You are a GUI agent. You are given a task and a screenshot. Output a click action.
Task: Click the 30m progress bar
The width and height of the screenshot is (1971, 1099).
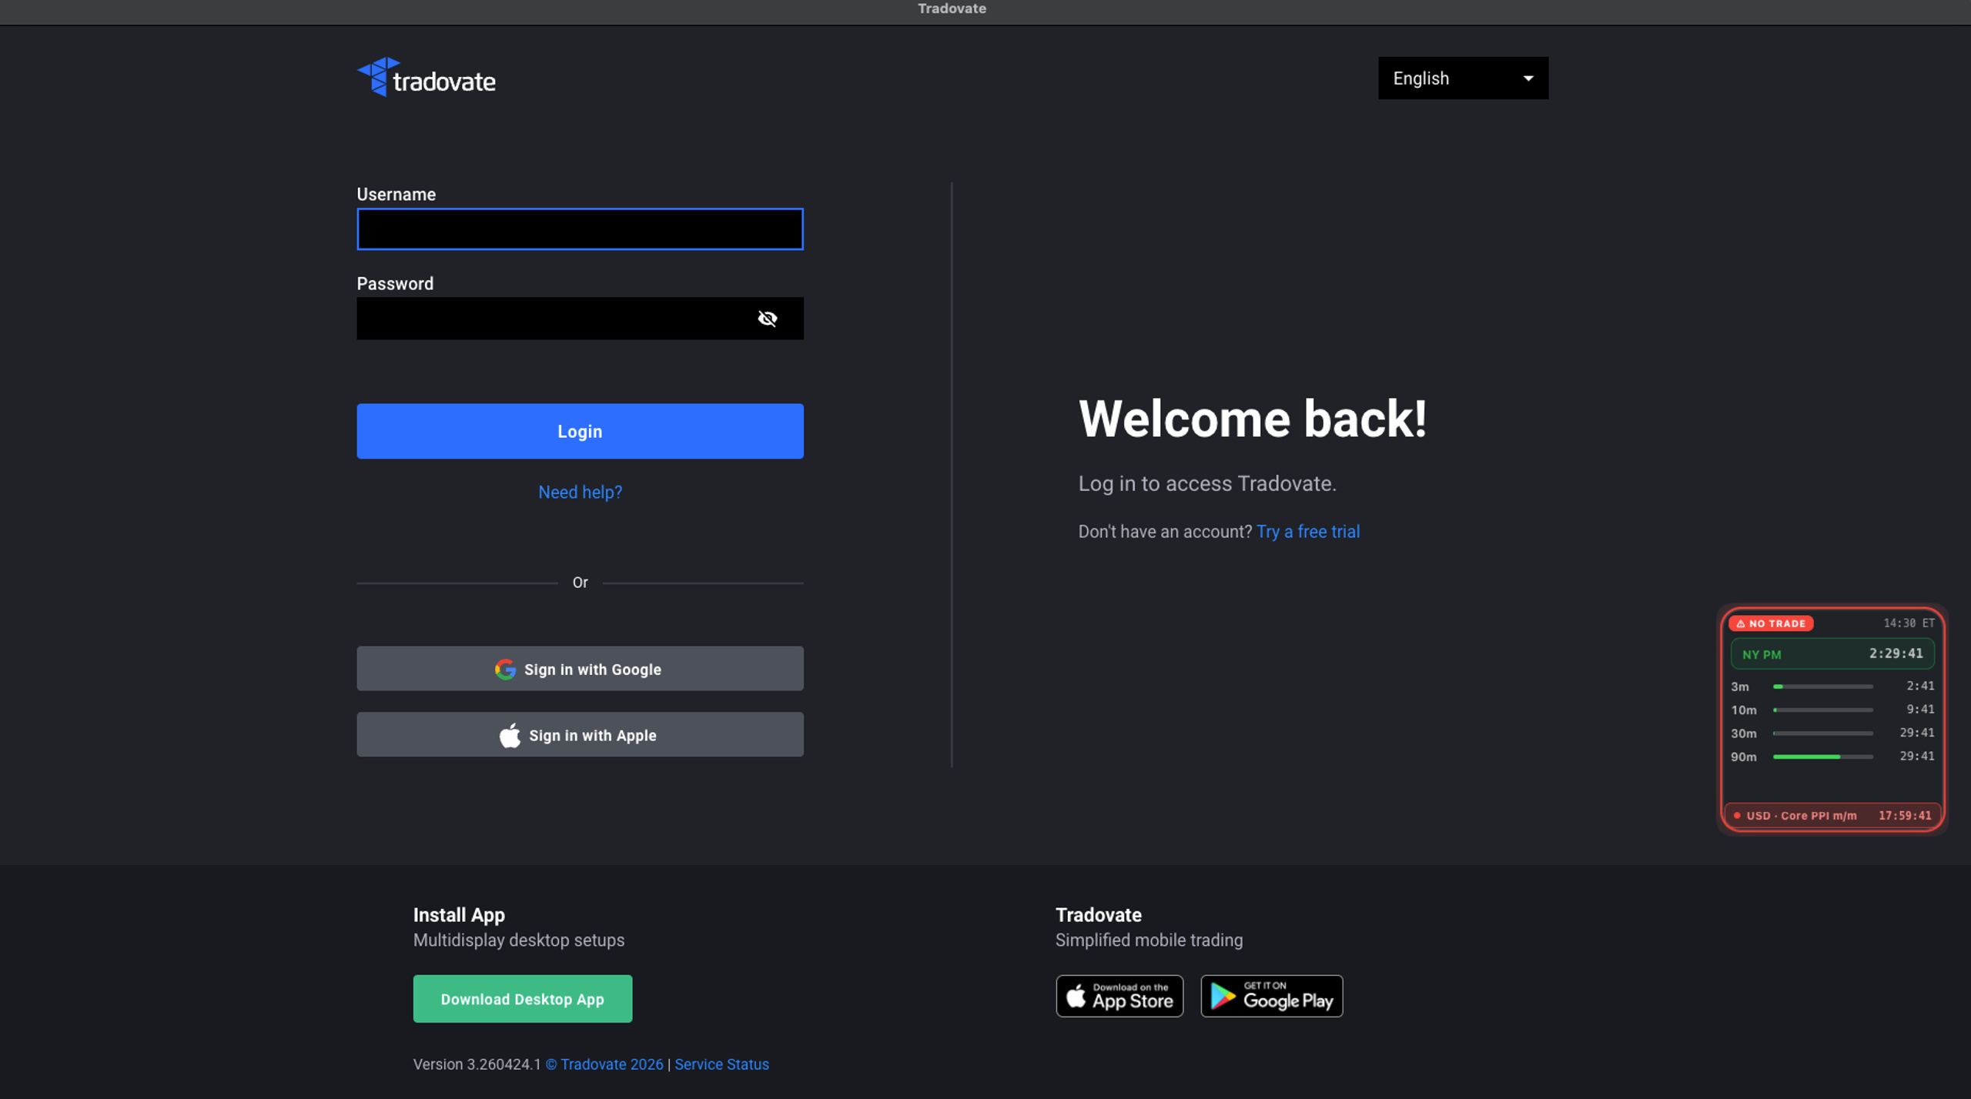point(1823,733)
